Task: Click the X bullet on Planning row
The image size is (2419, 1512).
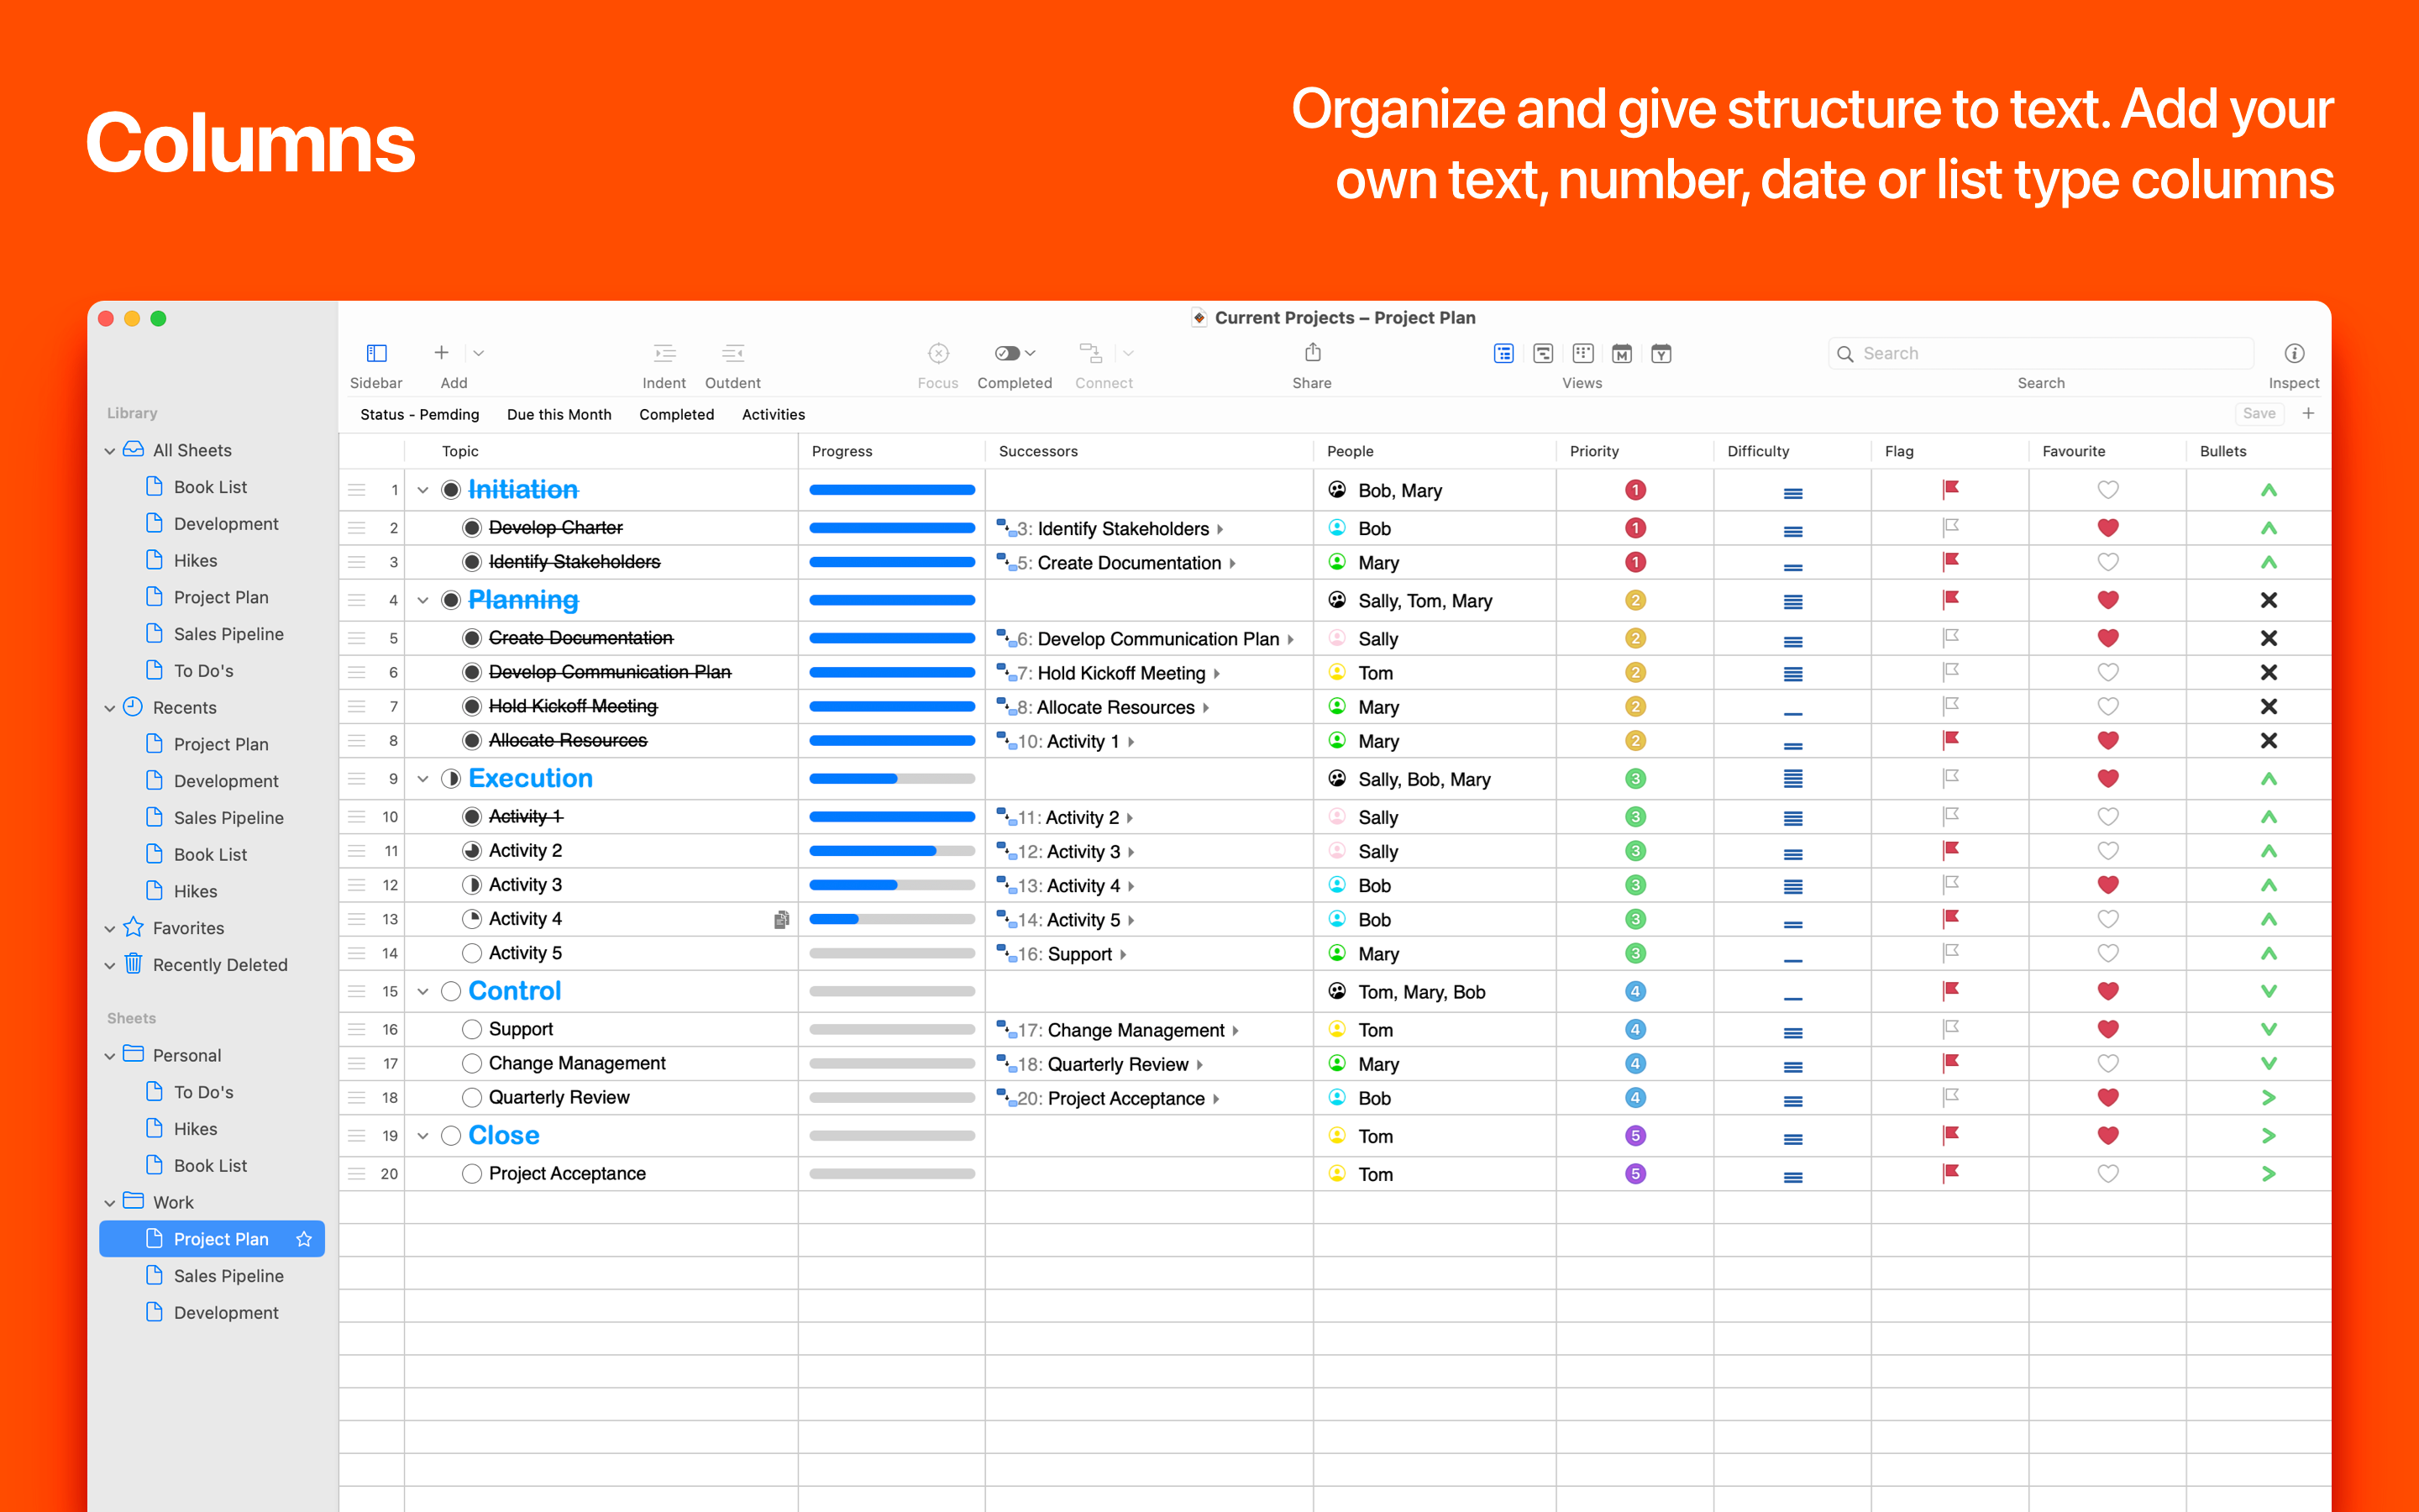Action: [2268, 600]
